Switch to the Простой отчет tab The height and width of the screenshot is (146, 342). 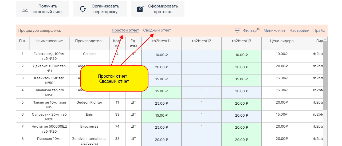click(x=125, y=30)
